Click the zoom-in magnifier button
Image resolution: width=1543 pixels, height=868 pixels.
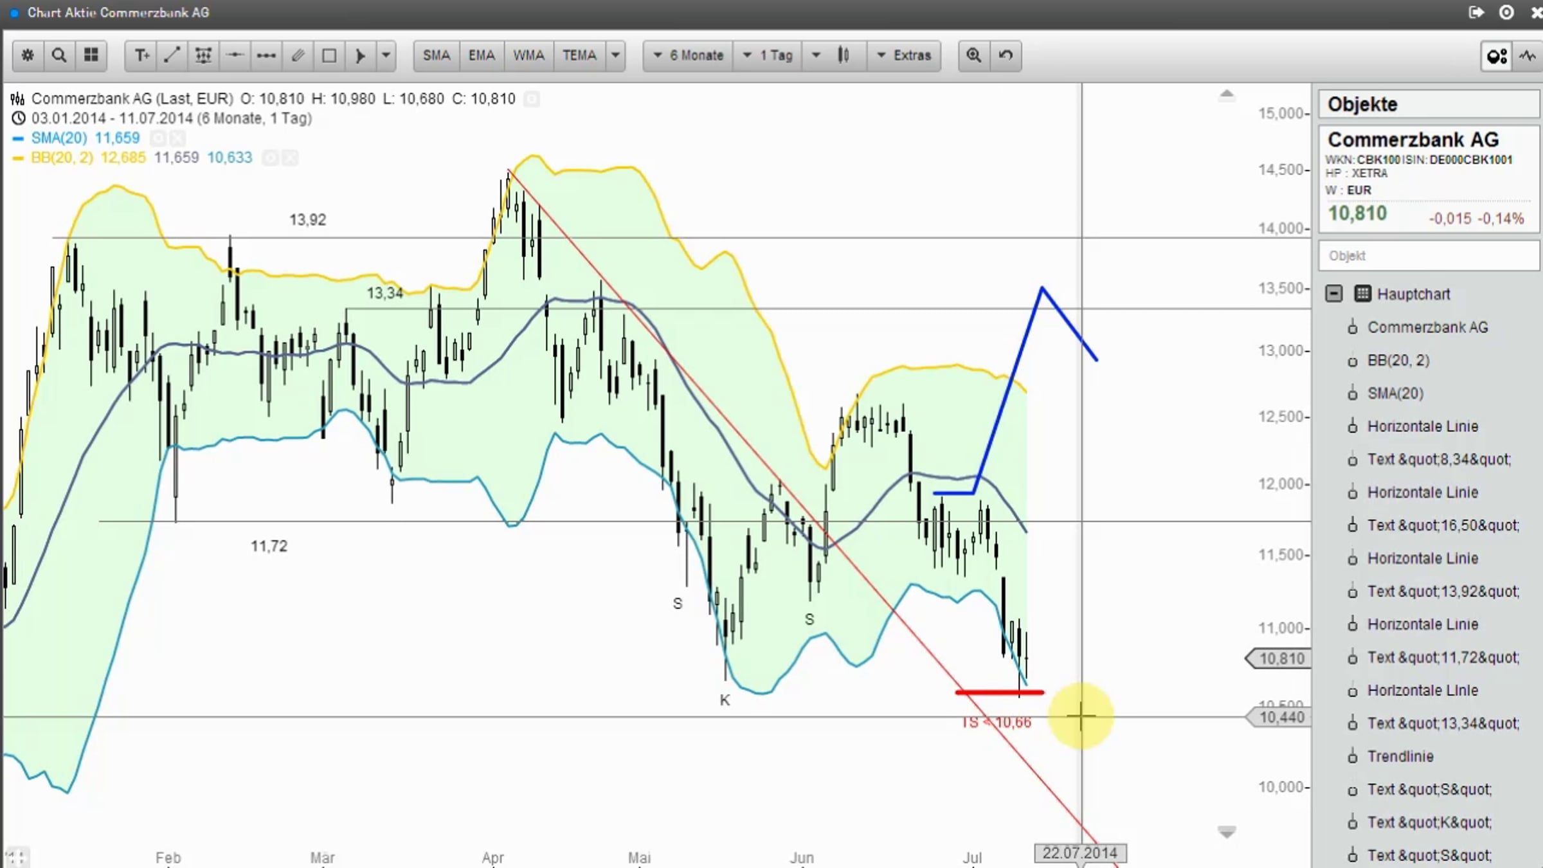[x=974, y=55]
